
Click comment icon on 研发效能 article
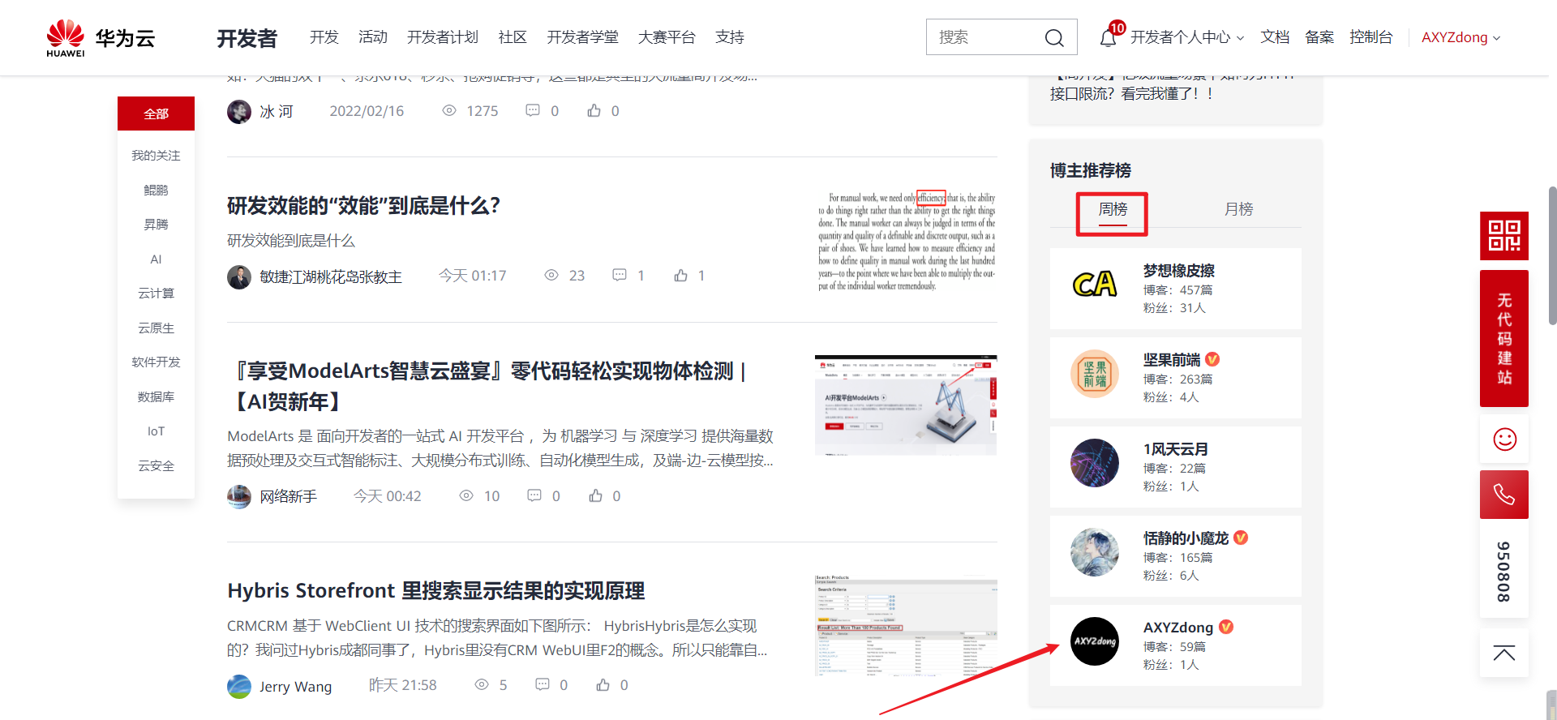(x=620, y=276)
